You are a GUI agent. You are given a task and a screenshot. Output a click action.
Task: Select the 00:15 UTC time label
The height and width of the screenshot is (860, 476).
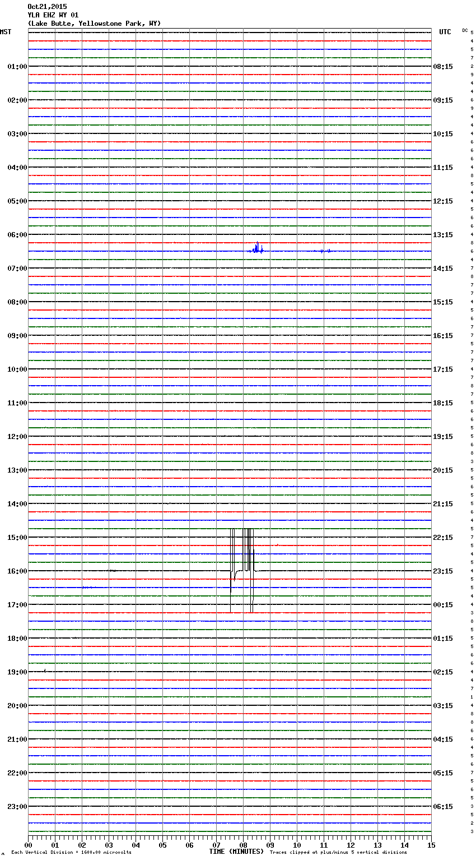(x=443, y=605)
